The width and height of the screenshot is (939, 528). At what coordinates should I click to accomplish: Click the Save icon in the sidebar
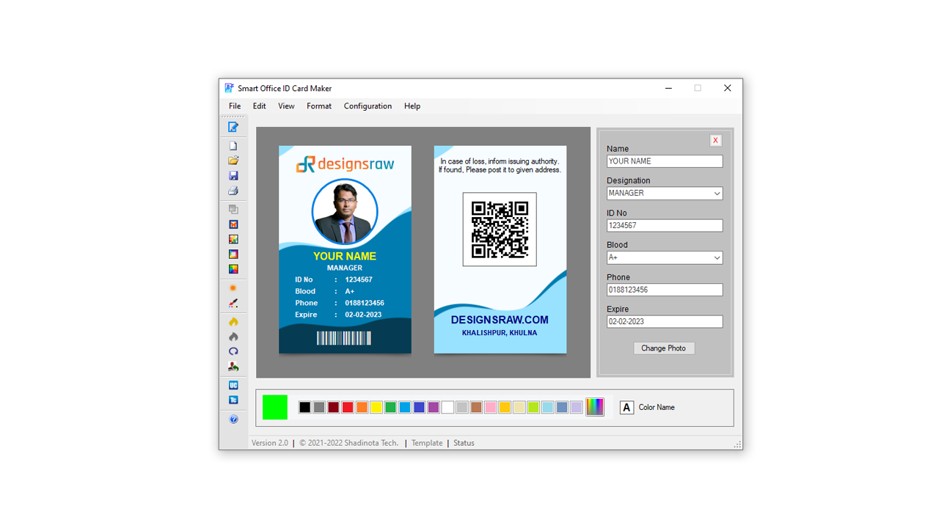click(x=233, y=175)
